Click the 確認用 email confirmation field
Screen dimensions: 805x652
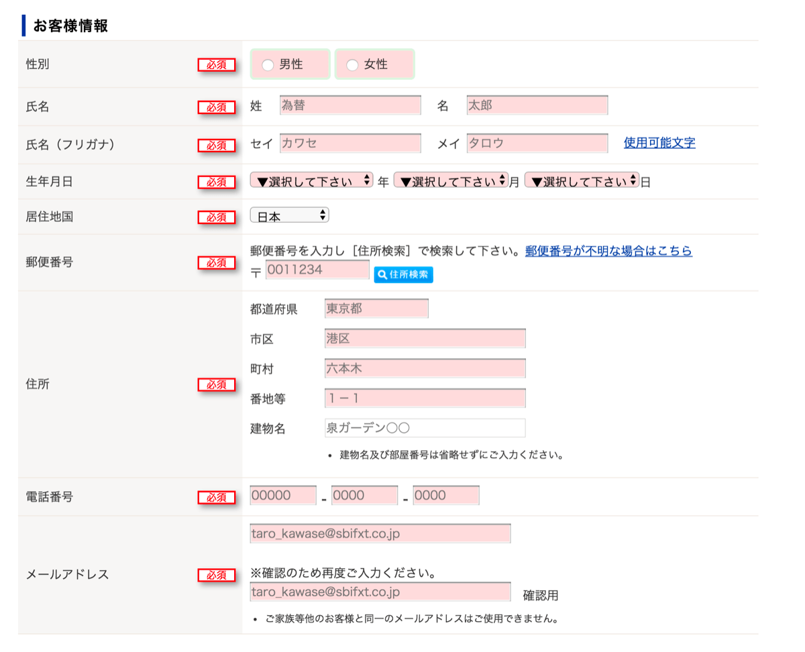(380, 592)
